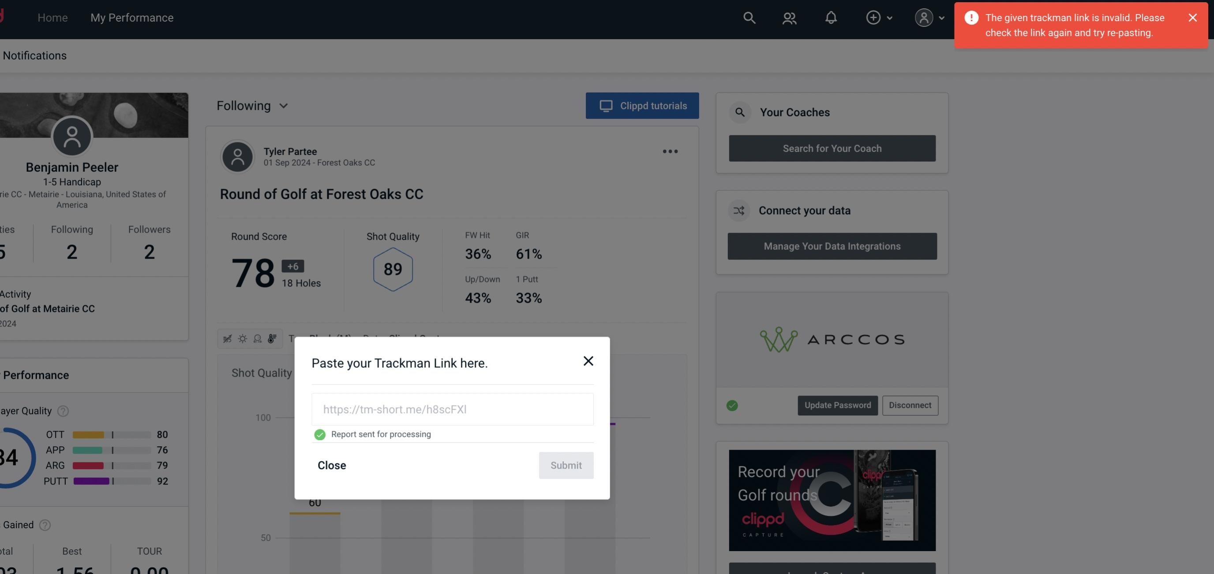Click the data connect/sync icon in sidebar
This screenshot has width=1214, height=574.
[740, 211]
